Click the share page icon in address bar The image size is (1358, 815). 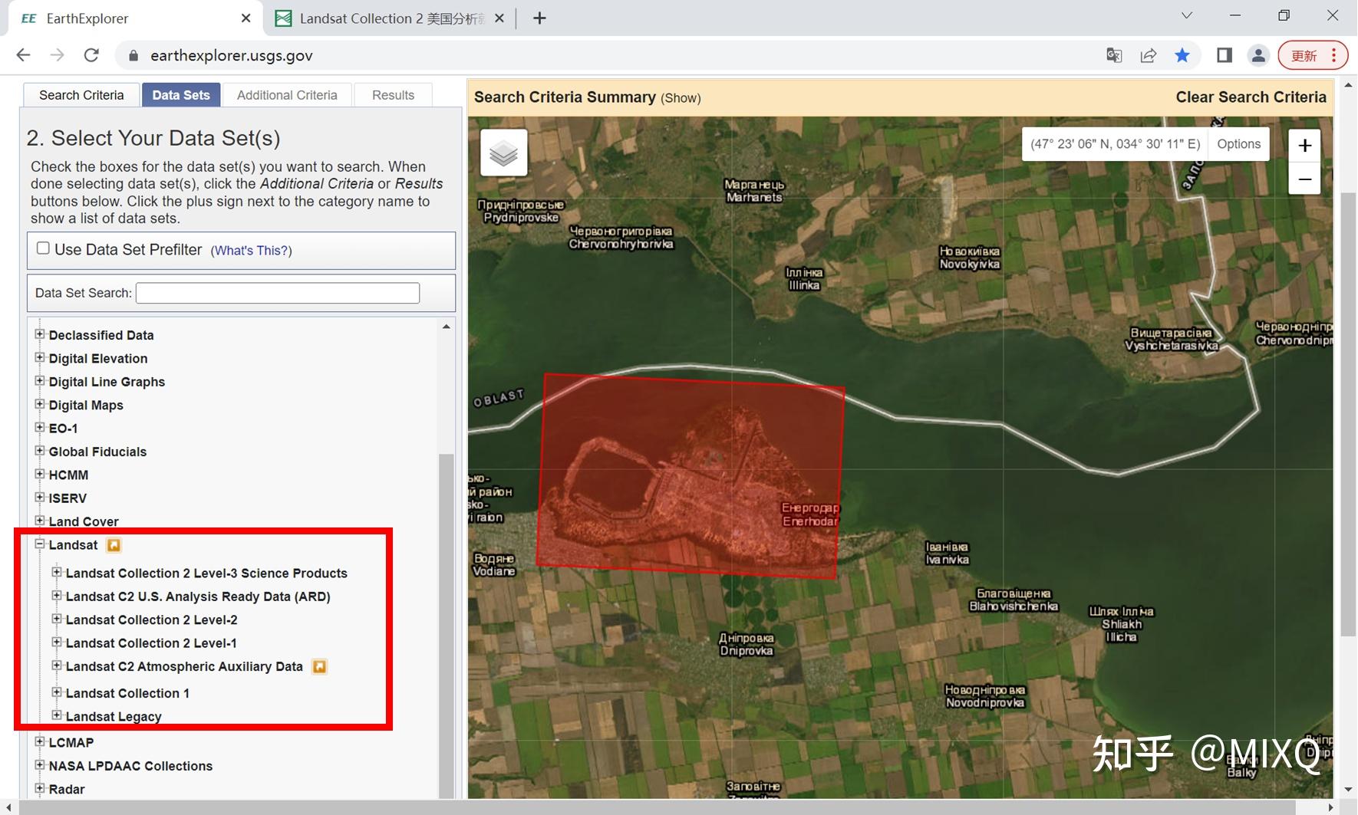(1148, 55)
